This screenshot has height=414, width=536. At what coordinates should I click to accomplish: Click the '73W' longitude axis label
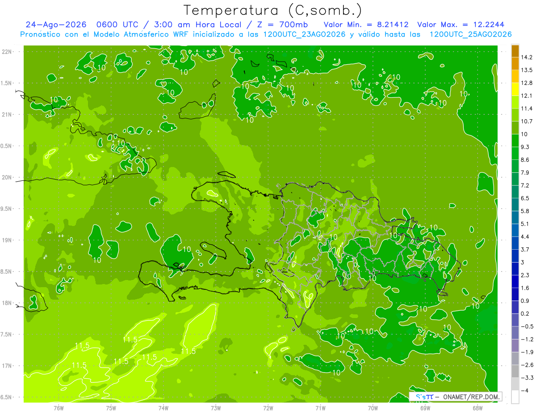tap(216, 408)
